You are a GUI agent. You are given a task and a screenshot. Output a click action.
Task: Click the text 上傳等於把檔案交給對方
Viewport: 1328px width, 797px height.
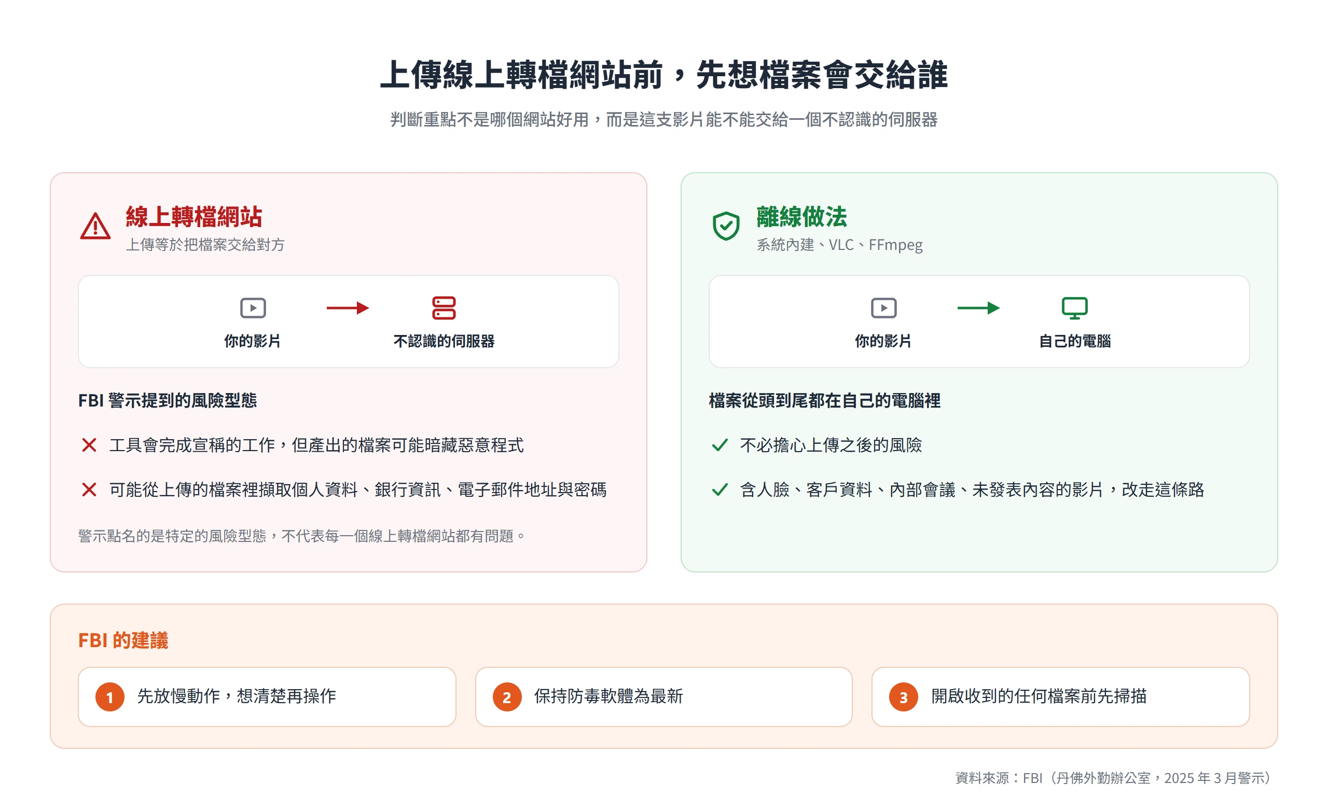[x=205, y=244]
